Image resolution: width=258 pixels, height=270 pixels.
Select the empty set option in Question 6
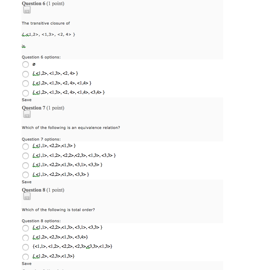(26, 65)
